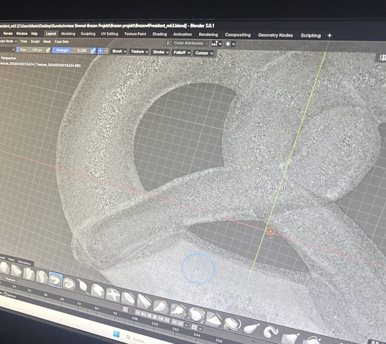This screenshot has height=344, width=386.
Task: Switch to the Shading workspace tab
Action: 159,34
